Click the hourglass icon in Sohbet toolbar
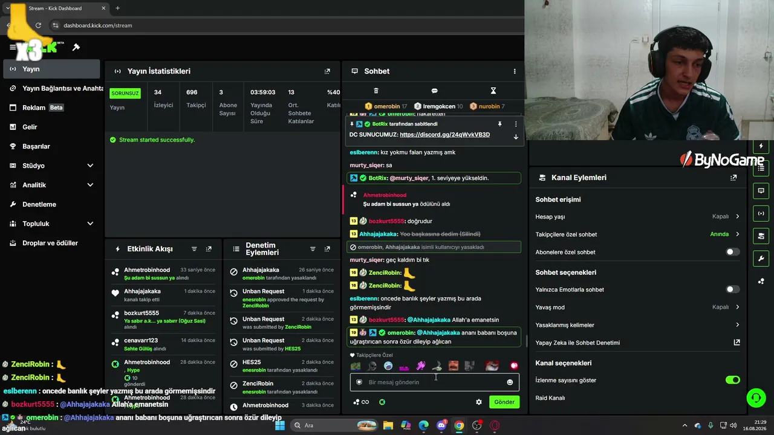Viewport: 774px width, 435px height. tap(493, 91)
